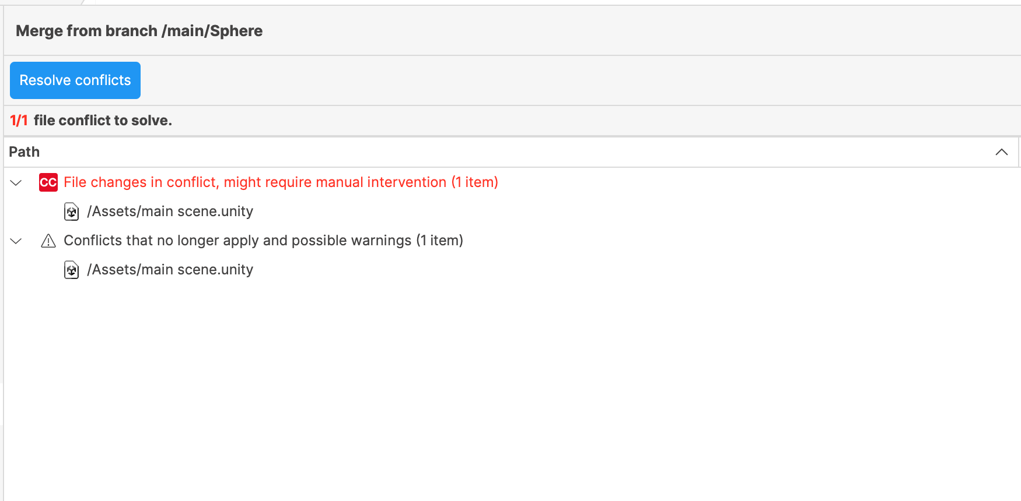Screen dimensions: 1021x501
Task: Select main scene.unity in the warnings group
Action: [x=170, y=270]
